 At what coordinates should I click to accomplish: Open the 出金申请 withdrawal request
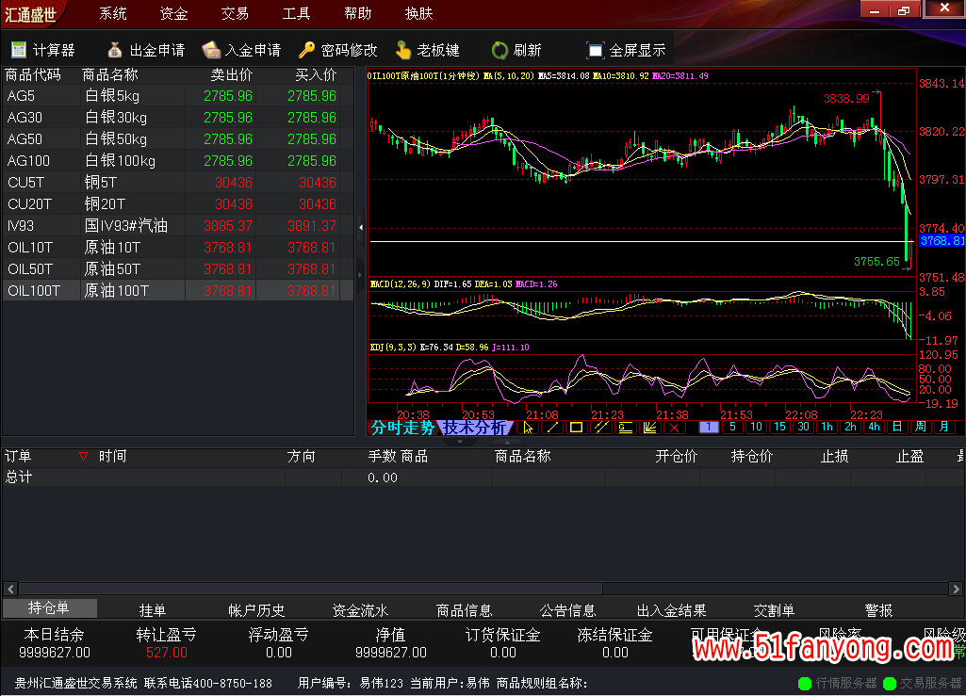click(x=145, y=50)
